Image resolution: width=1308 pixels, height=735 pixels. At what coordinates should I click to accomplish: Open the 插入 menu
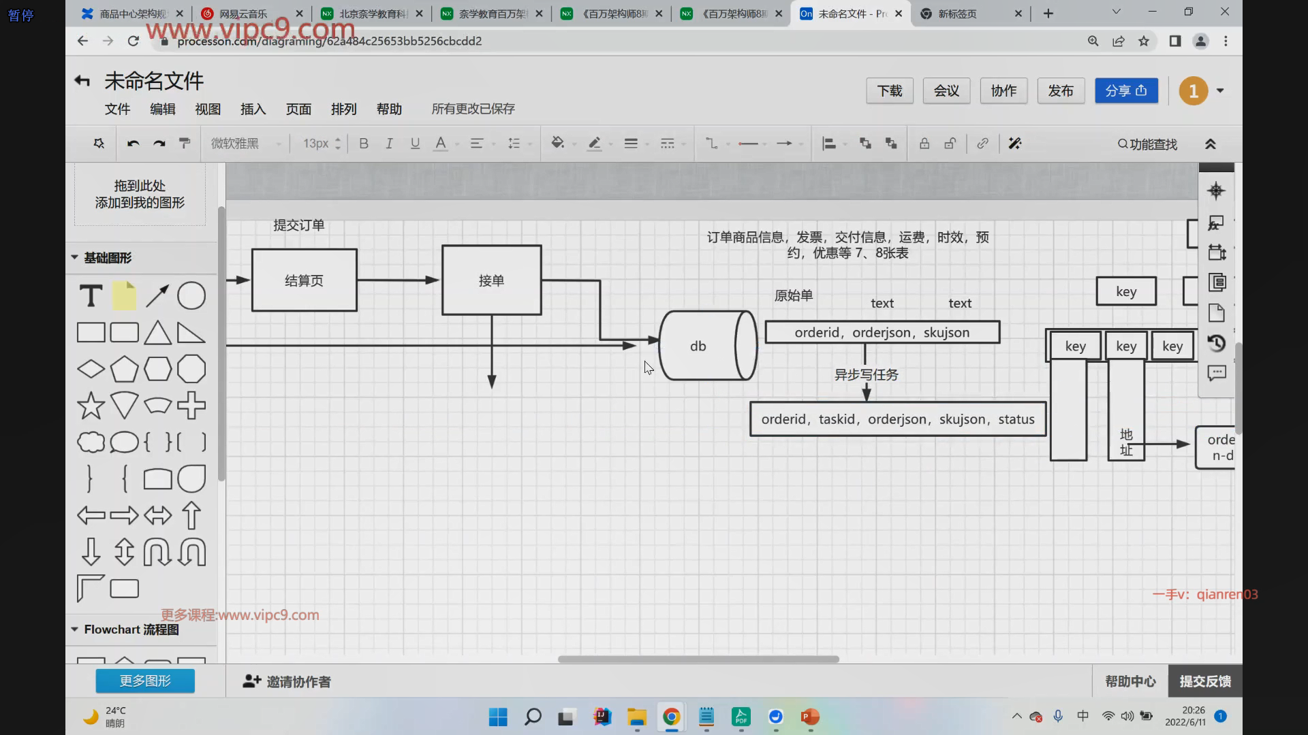[x=253, y=109]
